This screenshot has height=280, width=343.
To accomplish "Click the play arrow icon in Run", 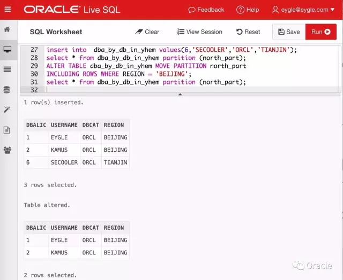I will 327,32.
